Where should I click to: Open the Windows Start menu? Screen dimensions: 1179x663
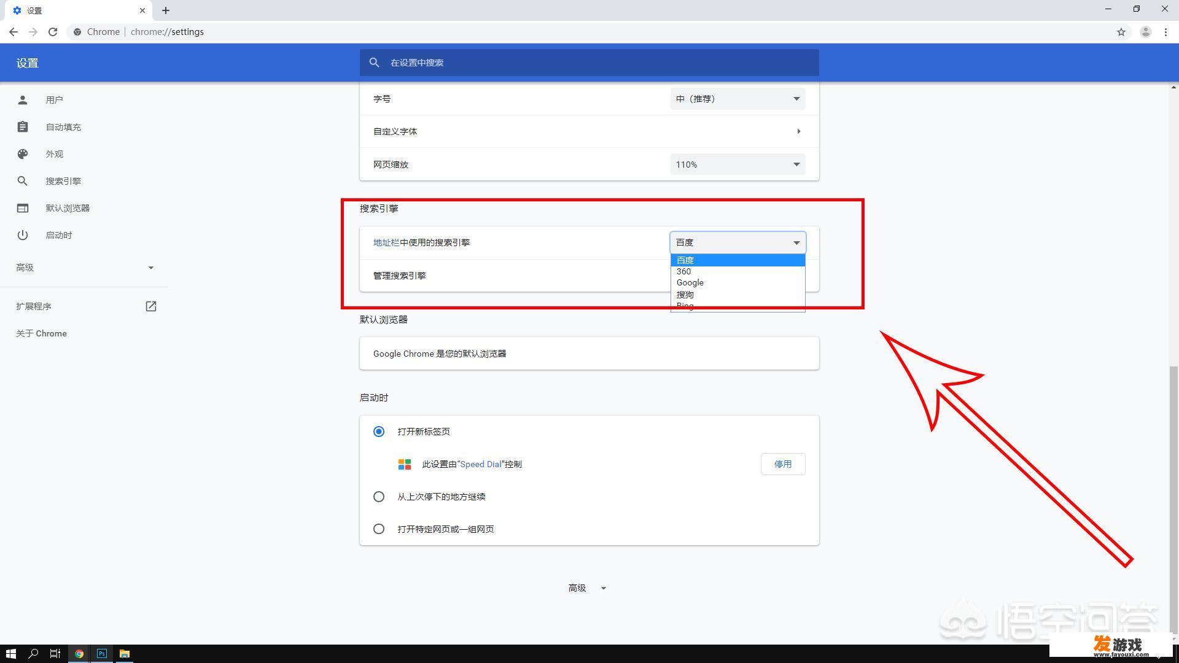10,654
